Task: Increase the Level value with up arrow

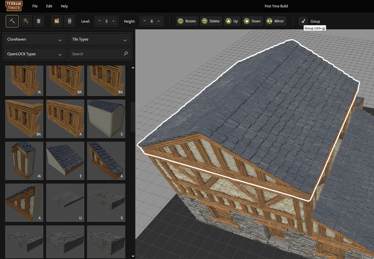Action: click(113, 21)
